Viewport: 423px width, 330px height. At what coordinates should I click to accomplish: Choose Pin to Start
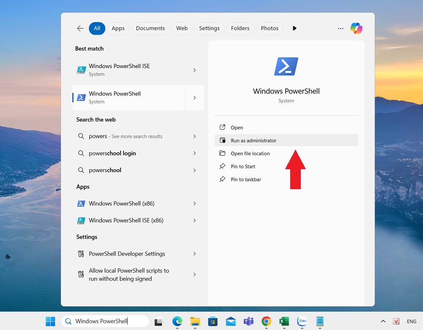(x=286, y=166)
